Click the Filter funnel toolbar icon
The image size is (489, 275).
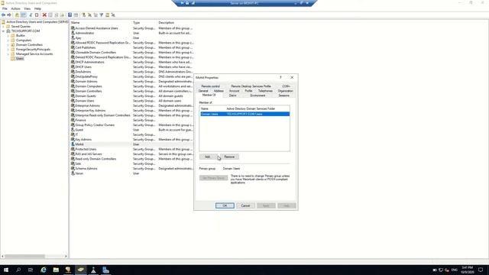coord(102,15)
